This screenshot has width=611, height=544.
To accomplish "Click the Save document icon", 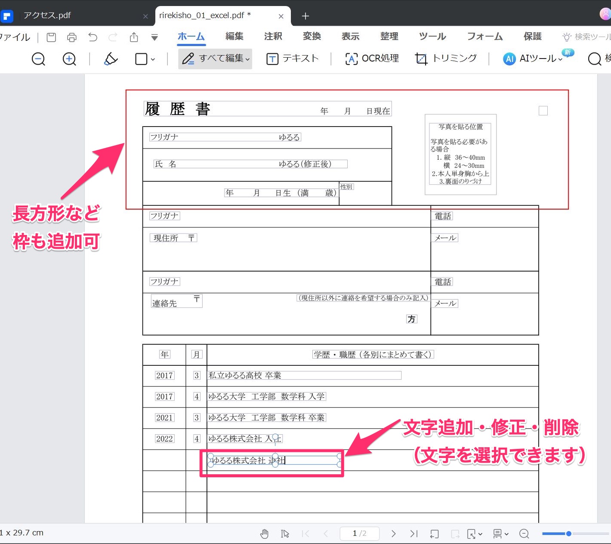I will pyautogui.click(x=51, y=37).
